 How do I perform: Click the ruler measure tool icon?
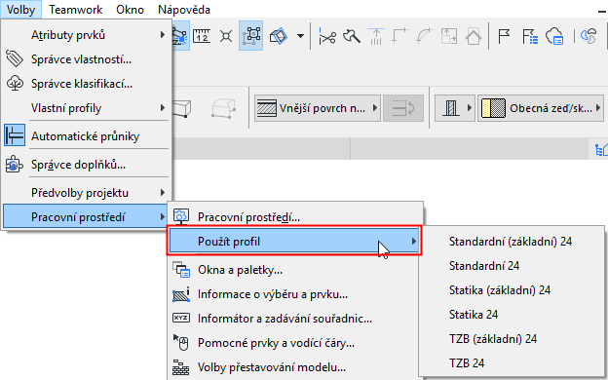(202, 36)
